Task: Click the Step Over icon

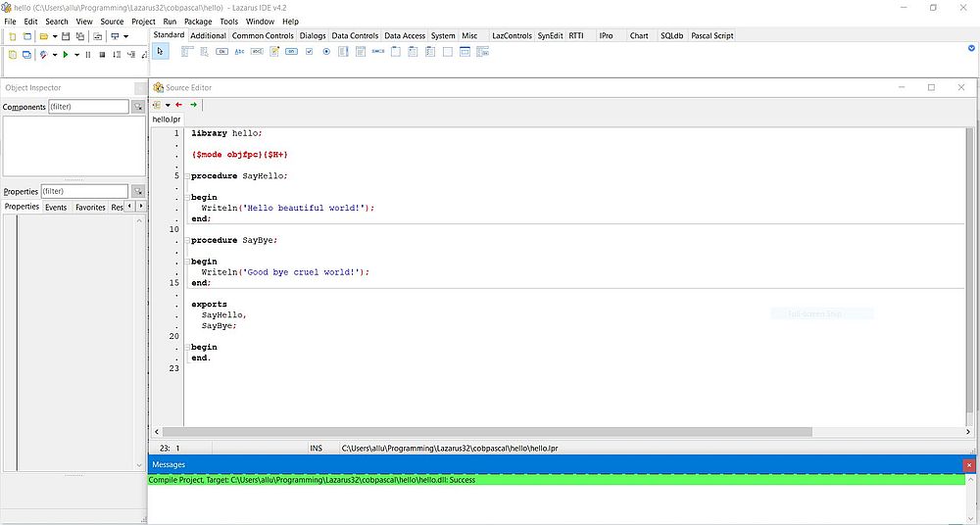Action: (117, 55)
